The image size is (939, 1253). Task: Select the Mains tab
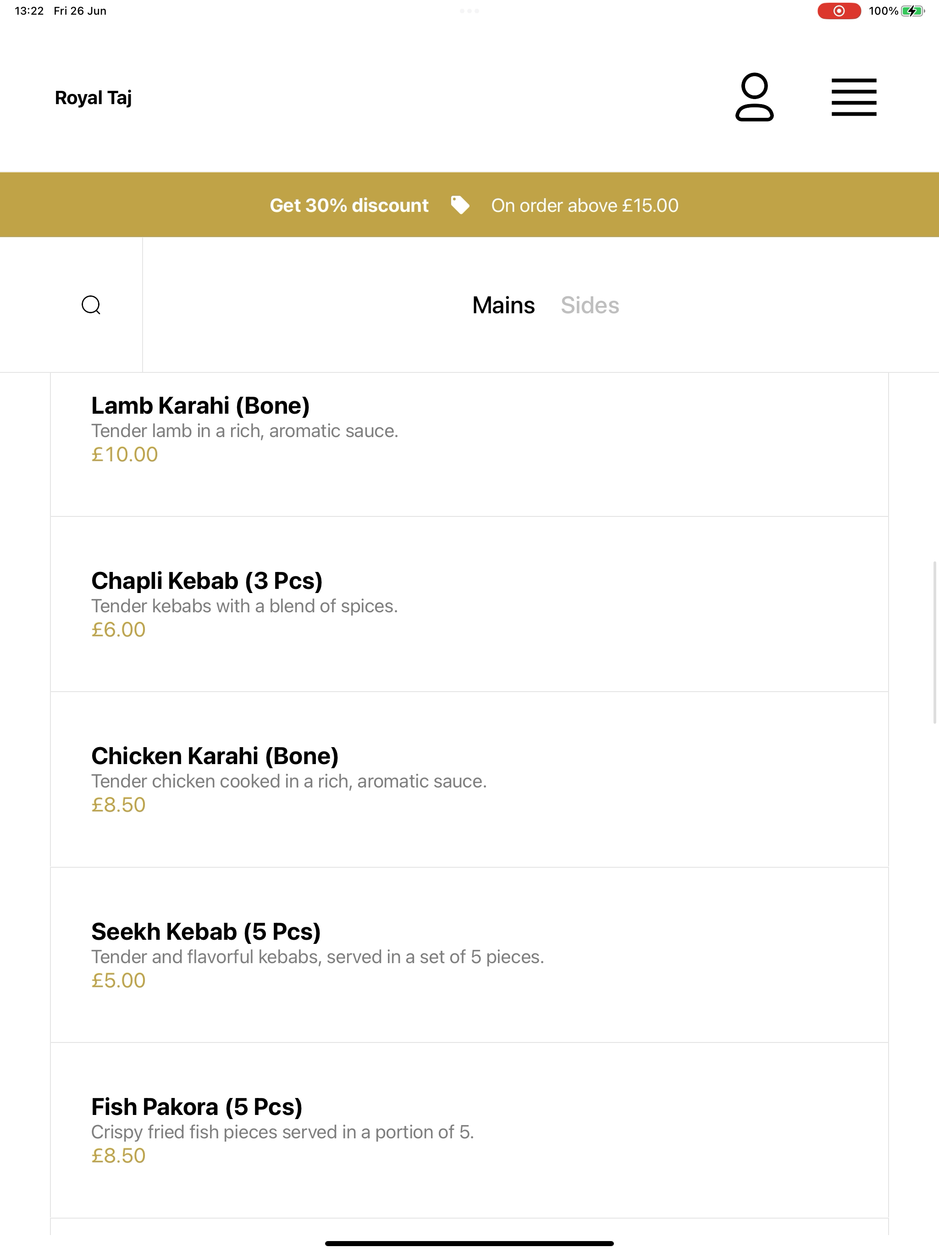click(x=503, y=305)
